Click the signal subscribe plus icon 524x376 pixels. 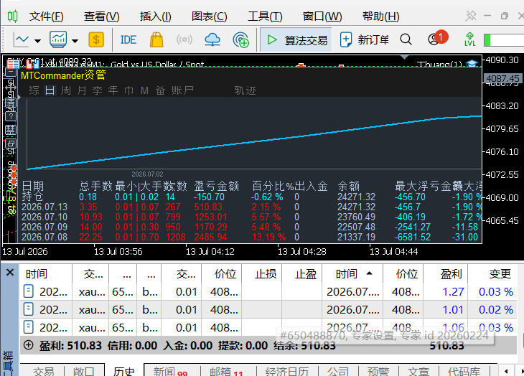(240, 40)
